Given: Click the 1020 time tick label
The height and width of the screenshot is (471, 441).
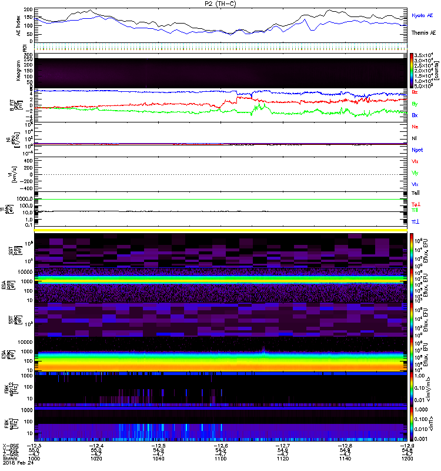Looking at the screenshot, I should [x=96, y=459].
